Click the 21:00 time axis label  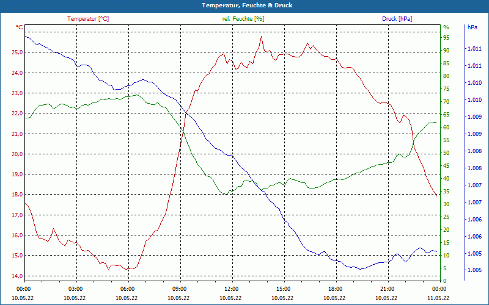[388, 289]
